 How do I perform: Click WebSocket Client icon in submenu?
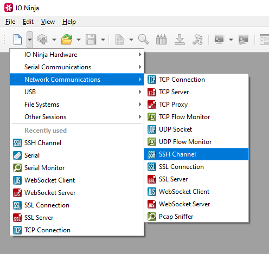[152, 192]
